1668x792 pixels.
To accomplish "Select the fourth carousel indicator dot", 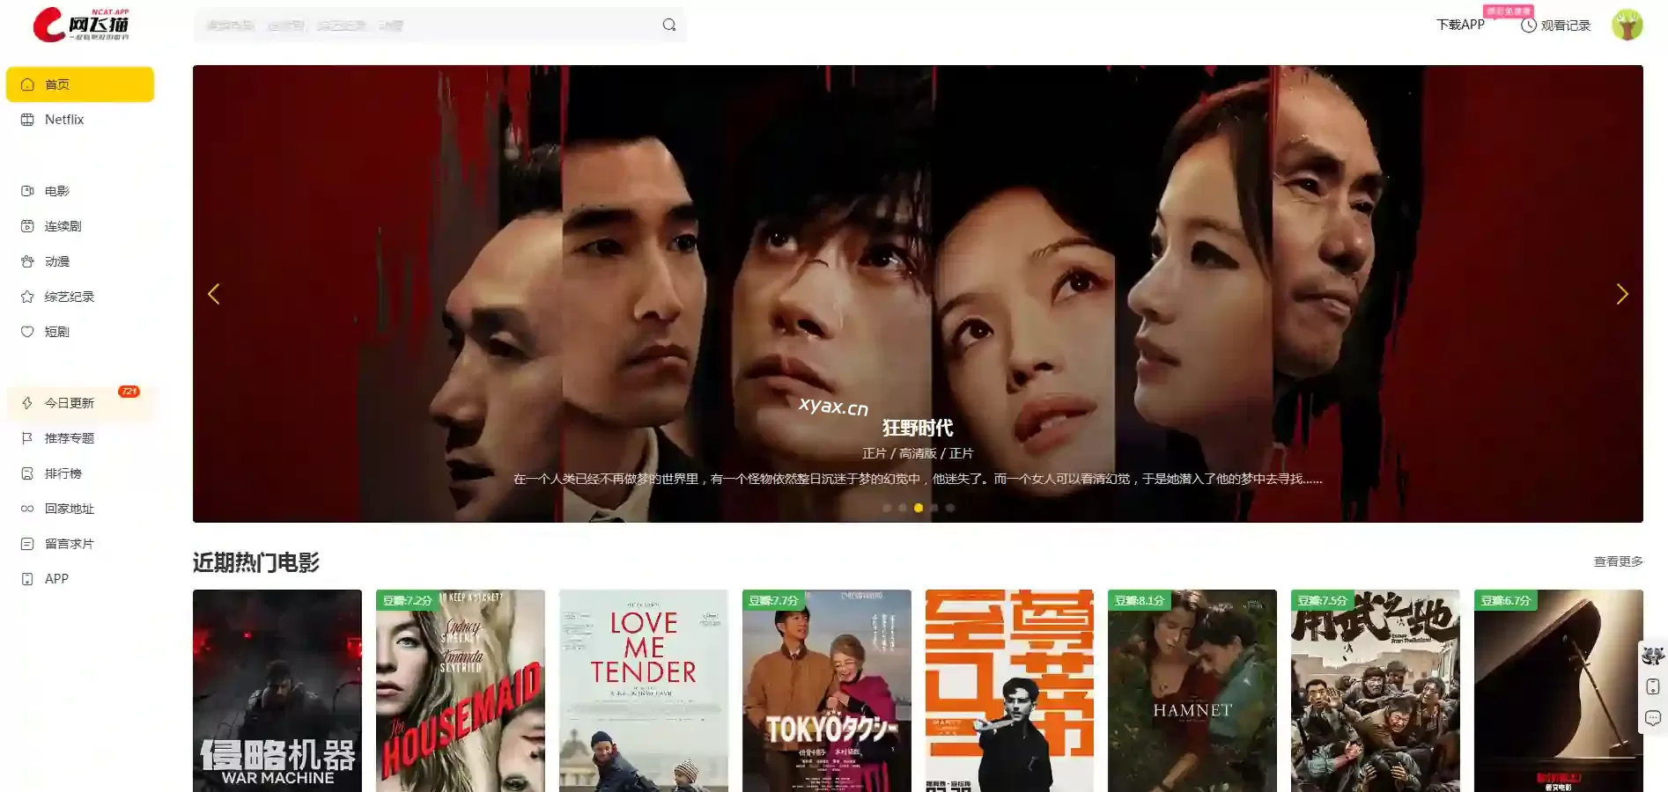I will pos(934,508).
